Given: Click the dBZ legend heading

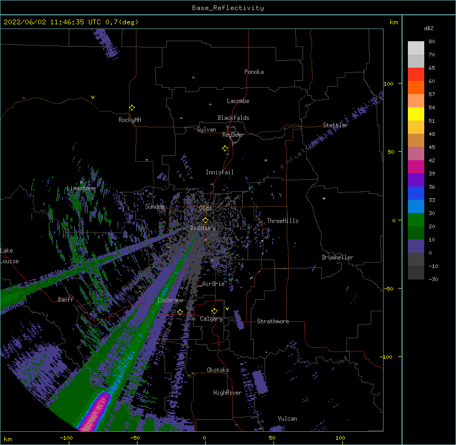Looking at the screenshot, I should click(428, 29).
